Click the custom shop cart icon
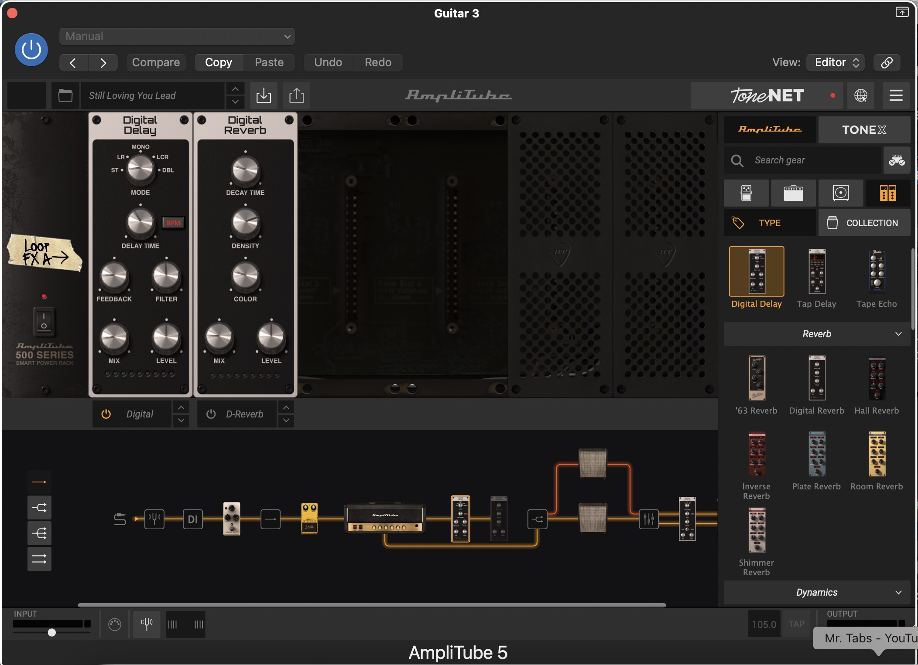 tap(897, 160)
